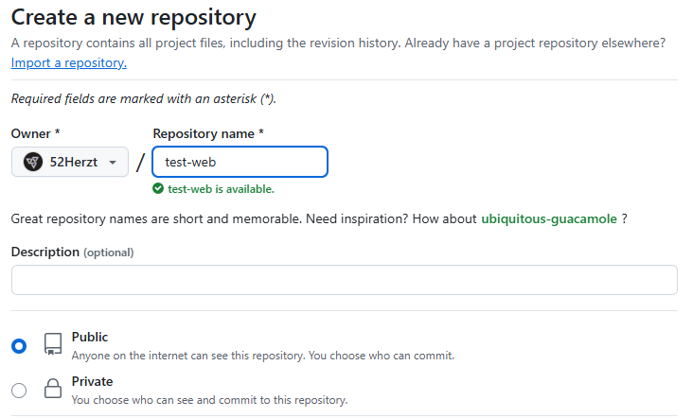Screen dimensions: 693x418
Task: Open the Owner dropdown showing 52Herzt
Action: (70, 163)
